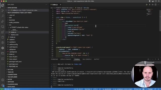Open the remote window indicator in status bar
The image size is (161, 90).
[2, 89]
